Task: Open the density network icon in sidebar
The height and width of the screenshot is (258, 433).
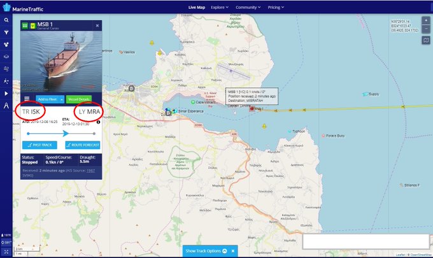Action: 6,81
